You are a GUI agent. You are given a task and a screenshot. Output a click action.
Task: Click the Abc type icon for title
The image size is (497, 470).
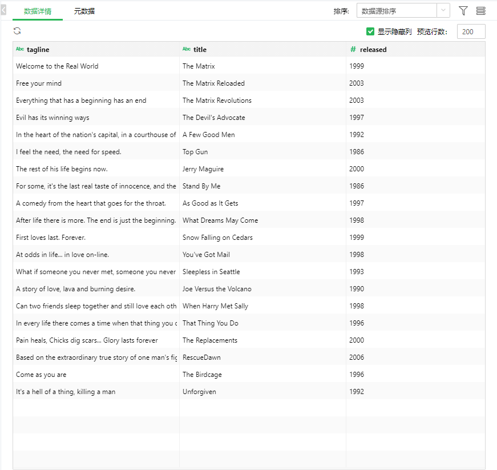click(x=187, y=49)
